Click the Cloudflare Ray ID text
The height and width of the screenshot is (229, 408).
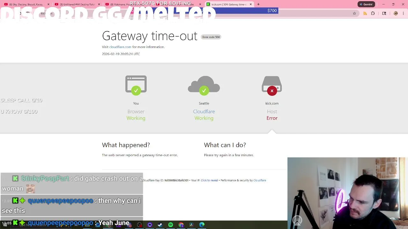click(x=165, y=180)
